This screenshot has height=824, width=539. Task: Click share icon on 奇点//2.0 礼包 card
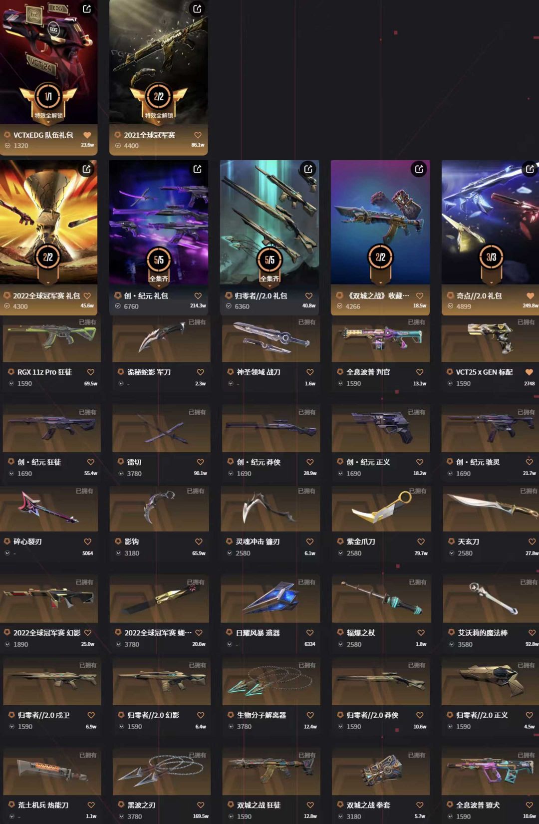pyautogui.click(x=530, y=169)
